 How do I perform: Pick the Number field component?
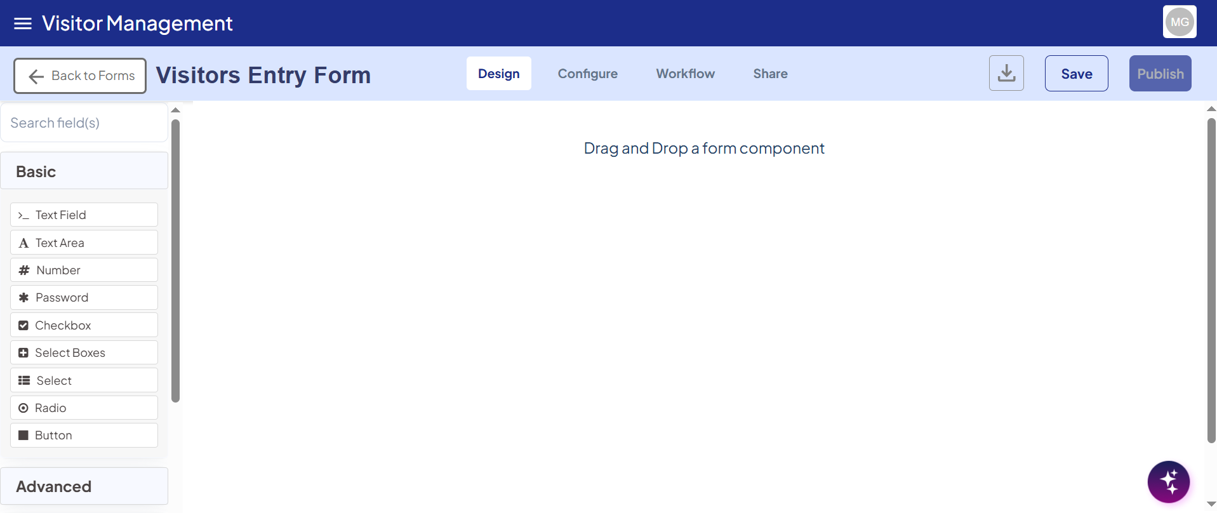coord(84,270)
